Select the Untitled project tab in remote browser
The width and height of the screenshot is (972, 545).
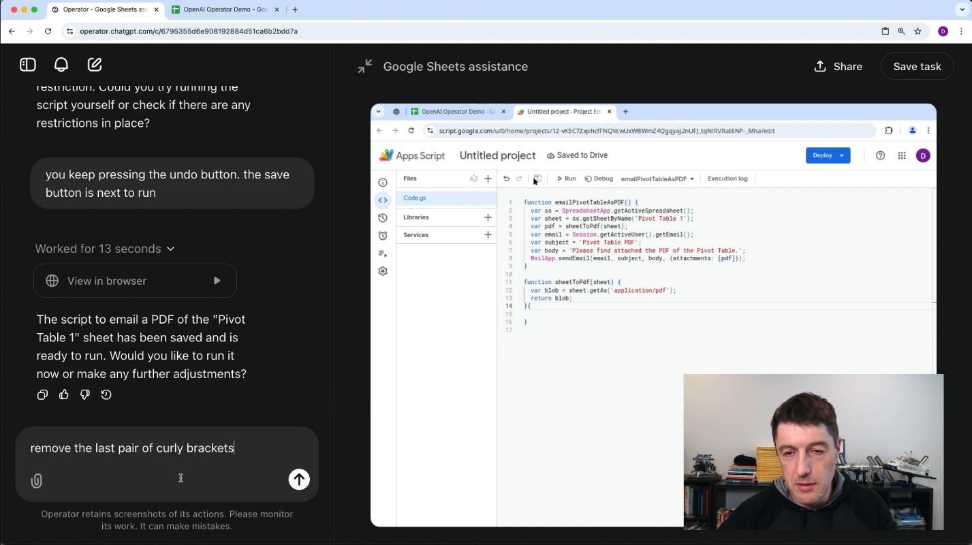tap(563, 112)
